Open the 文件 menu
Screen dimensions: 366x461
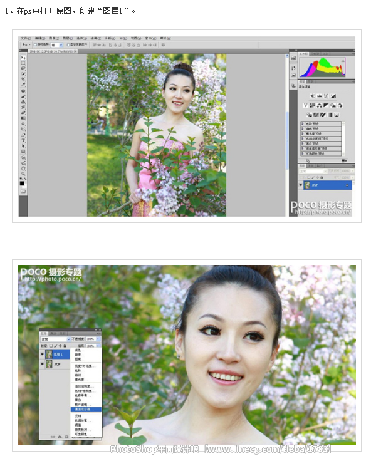coord(26,38)
